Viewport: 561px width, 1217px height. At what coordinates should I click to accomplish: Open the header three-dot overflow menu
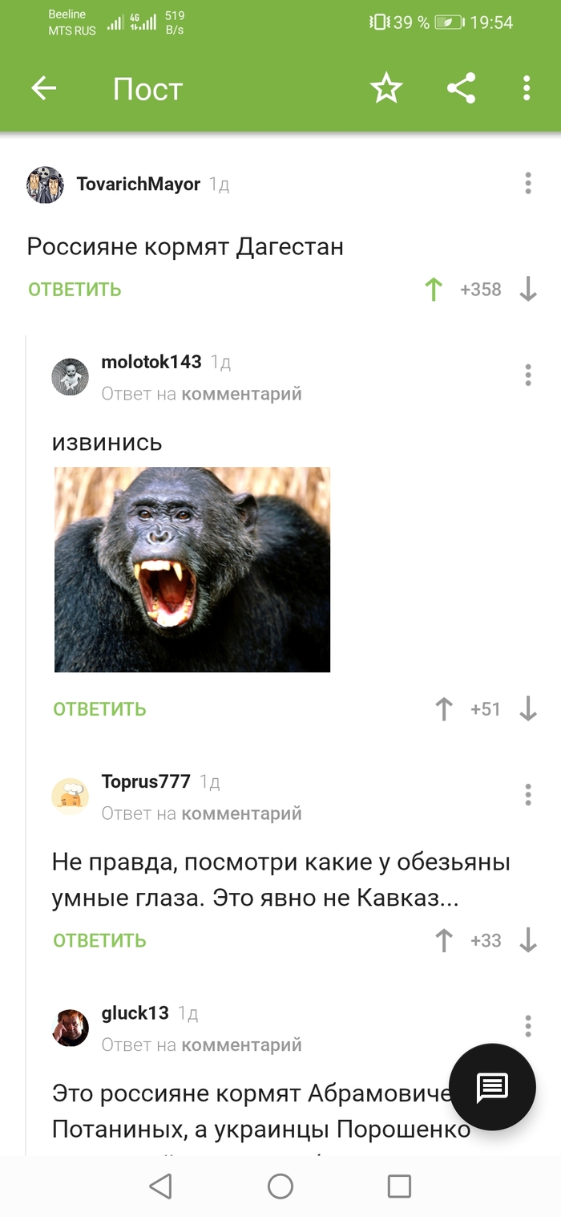[527, 88]
